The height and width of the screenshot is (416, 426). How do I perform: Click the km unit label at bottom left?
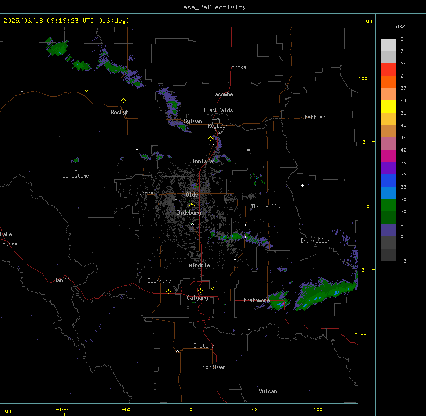pos(7,410)
